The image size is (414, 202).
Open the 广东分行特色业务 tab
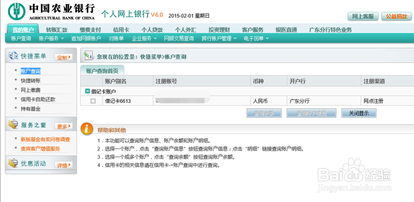pyautogui.click(x=330, y=30)
